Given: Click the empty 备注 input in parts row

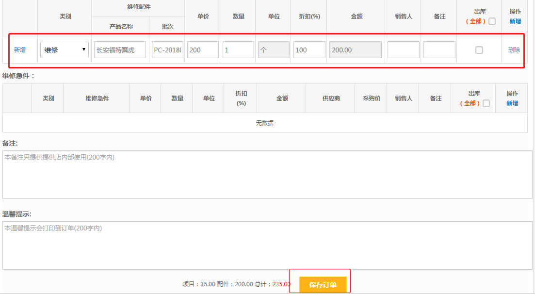Looking at the screenshot, I should 439,50.
